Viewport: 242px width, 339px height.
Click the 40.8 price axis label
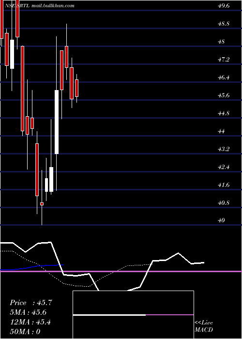(224, 203)
